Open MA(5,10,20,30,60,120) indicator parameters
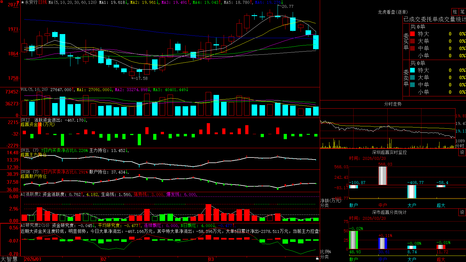 pyautogui.click(x=73, y=2)
